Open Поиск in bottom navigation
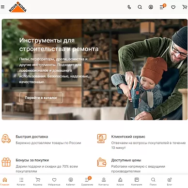188x188 pixels. pyautogui.click(x=153, y=181)
